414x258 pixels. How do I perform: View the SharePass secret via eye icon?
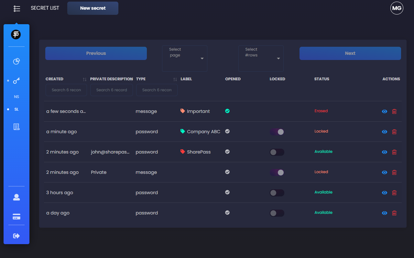(x=385, y=152)
